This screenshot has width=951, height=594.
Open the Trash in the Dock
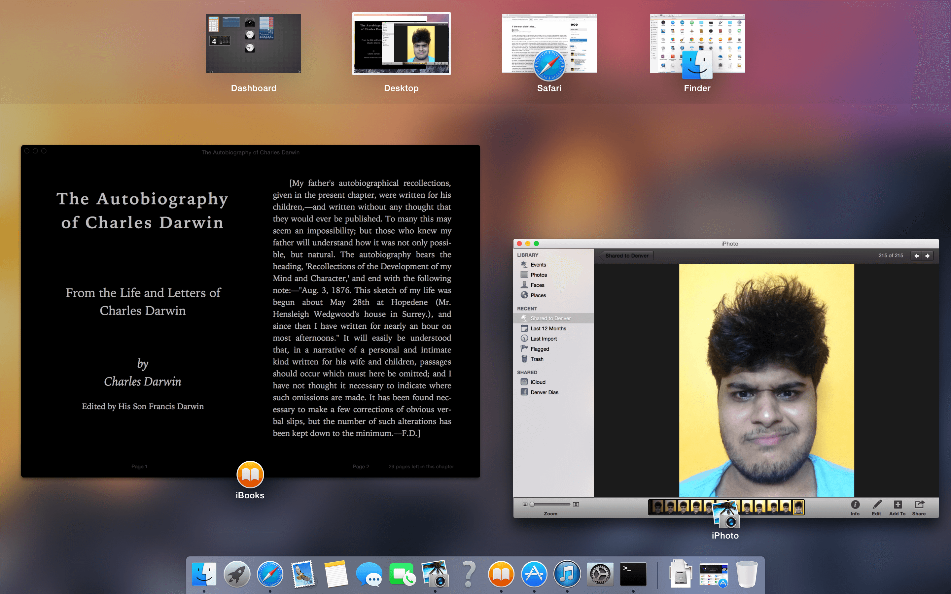coord(747,574)
